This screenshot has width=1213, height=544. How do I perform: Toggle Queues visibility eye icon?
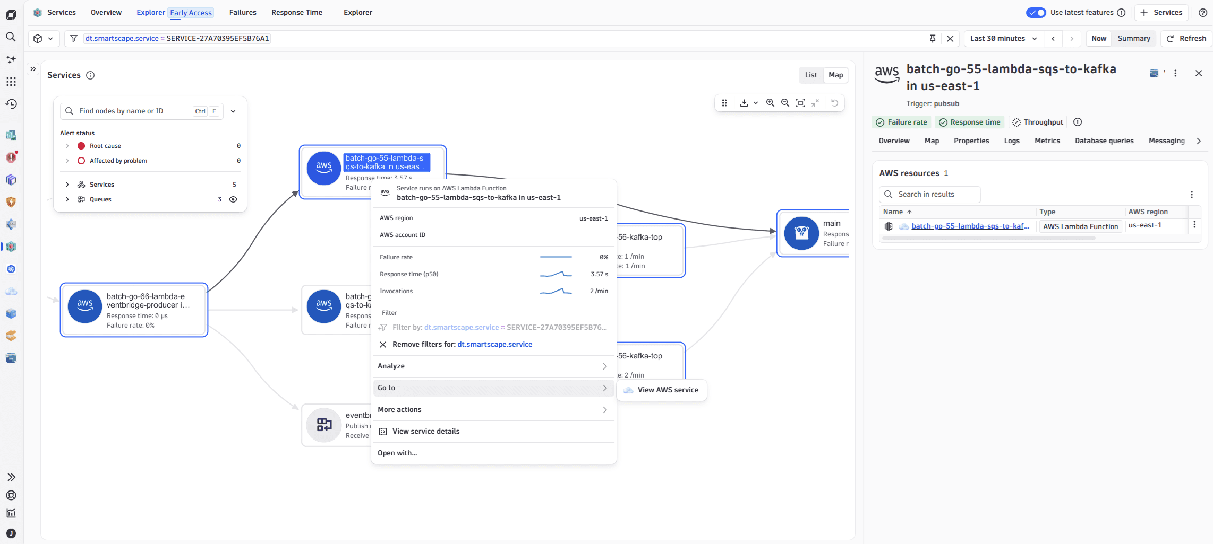233,199
